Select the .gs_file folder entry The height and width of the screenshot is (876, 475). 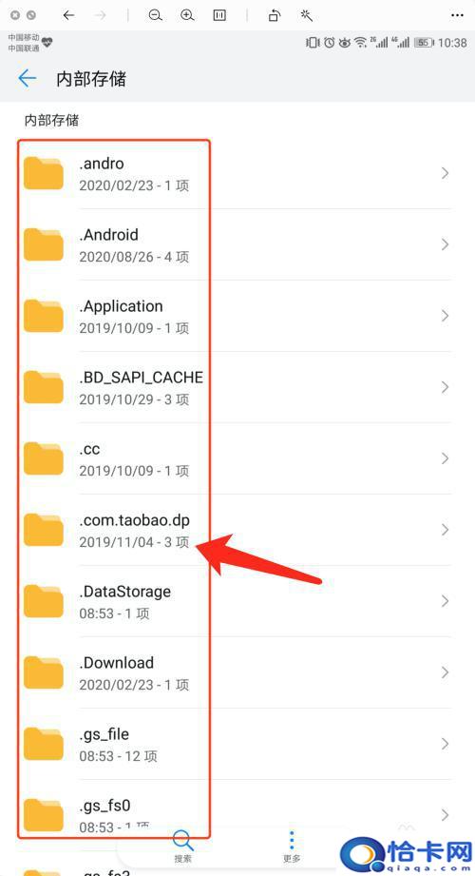click(237, 744)
